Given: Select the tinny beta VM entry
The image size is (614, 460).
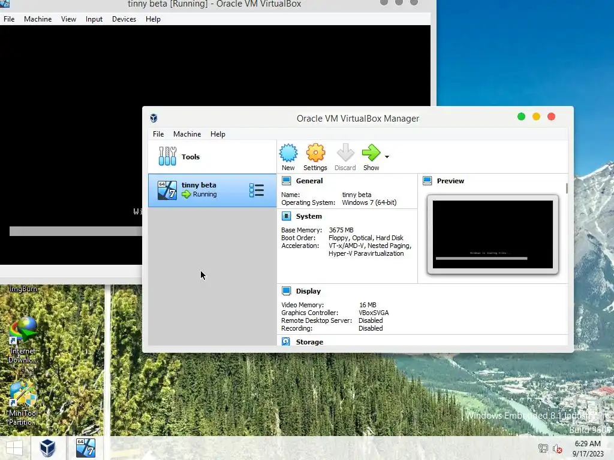Looking at the screenshot, I should click(x=212, y=190).
